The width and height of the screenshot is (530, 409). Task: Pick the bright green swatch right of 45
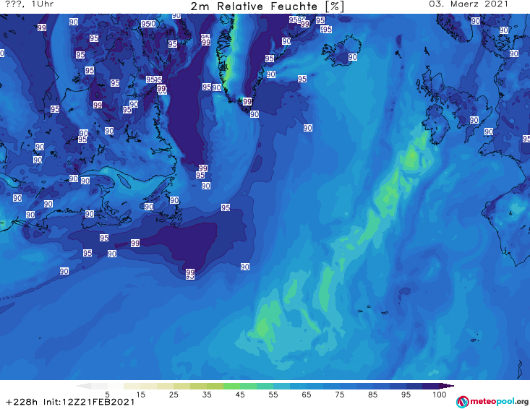(248, 386)
